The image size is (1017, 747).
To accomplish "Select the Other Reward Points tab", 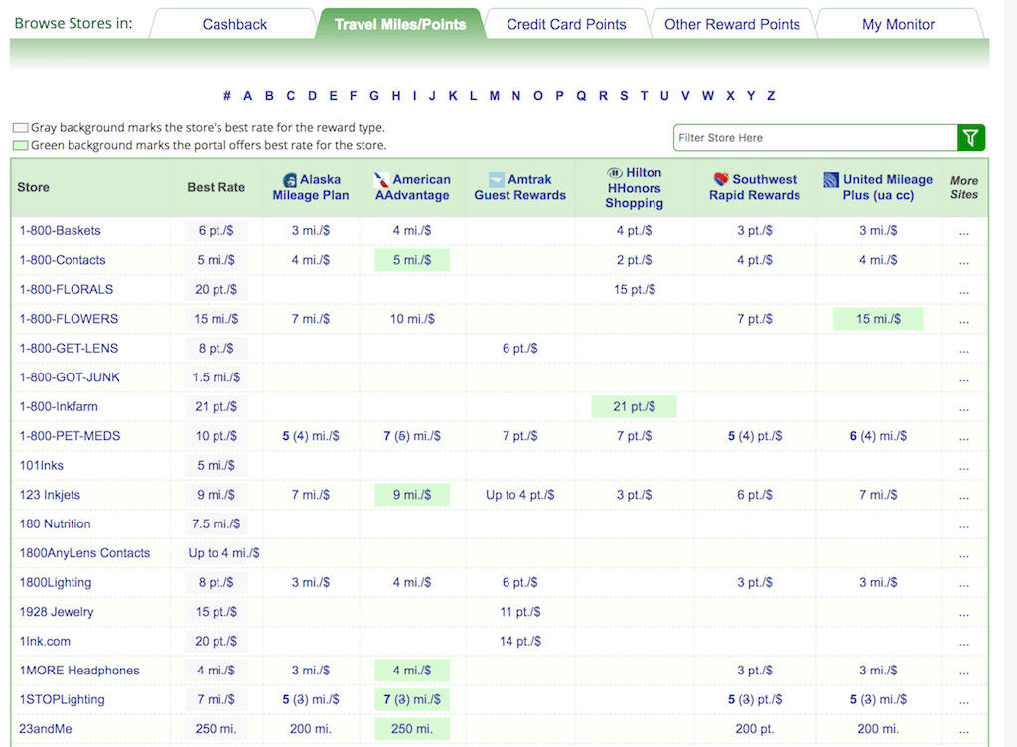I will point(732,24).
